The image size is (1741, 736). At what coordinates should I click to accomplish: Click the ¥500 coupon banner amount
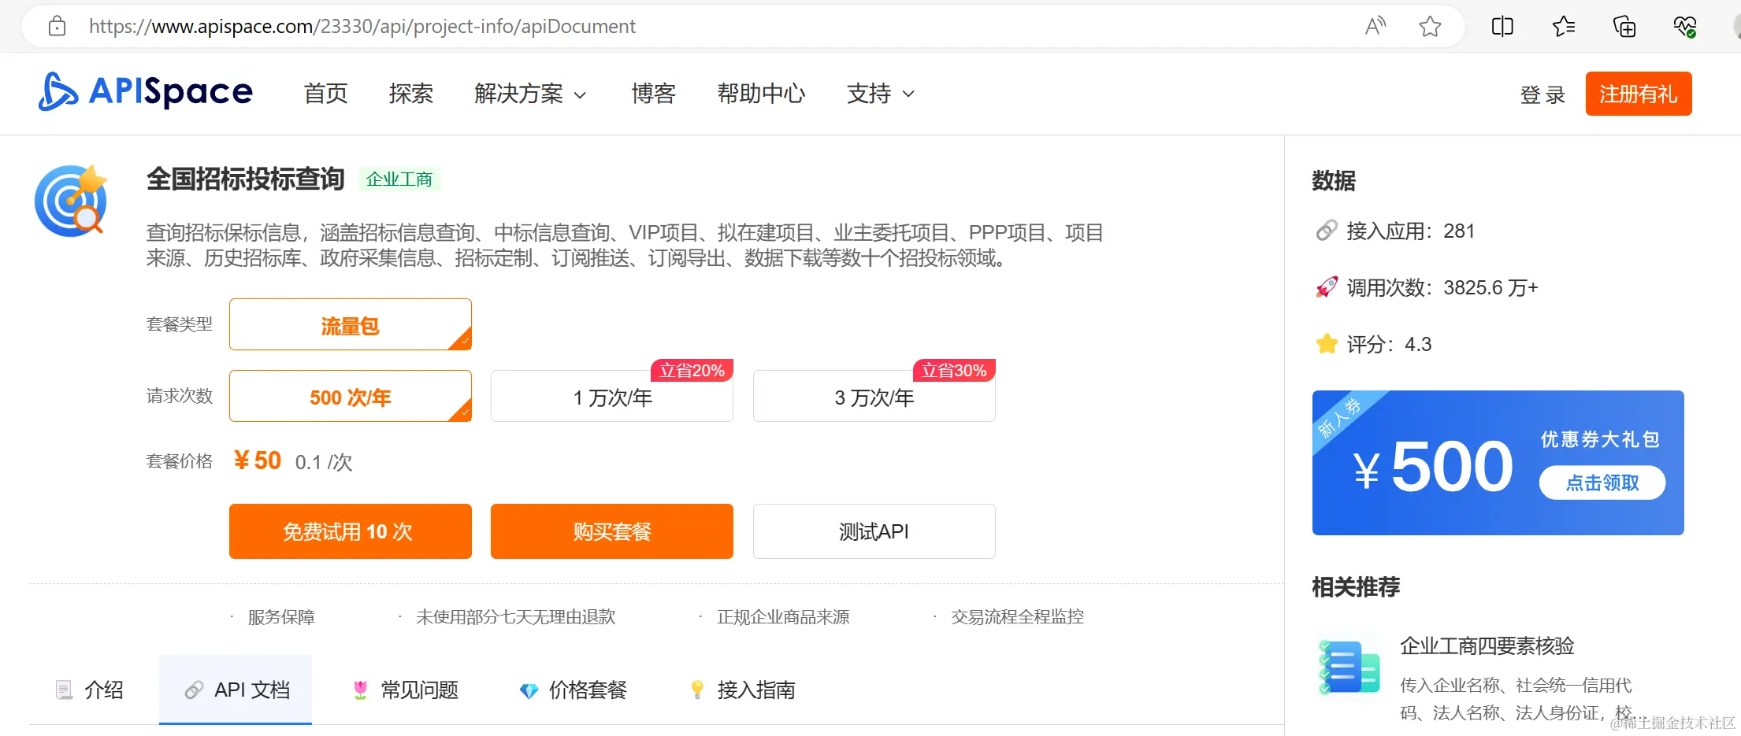[x=1434, y=466]
